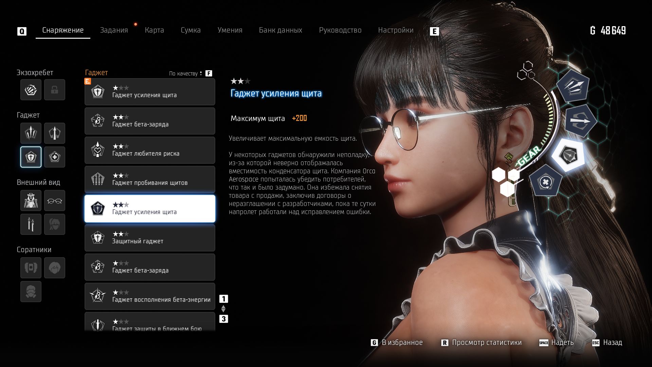Open the earrings appearance slot

click(x=31, y=224)
